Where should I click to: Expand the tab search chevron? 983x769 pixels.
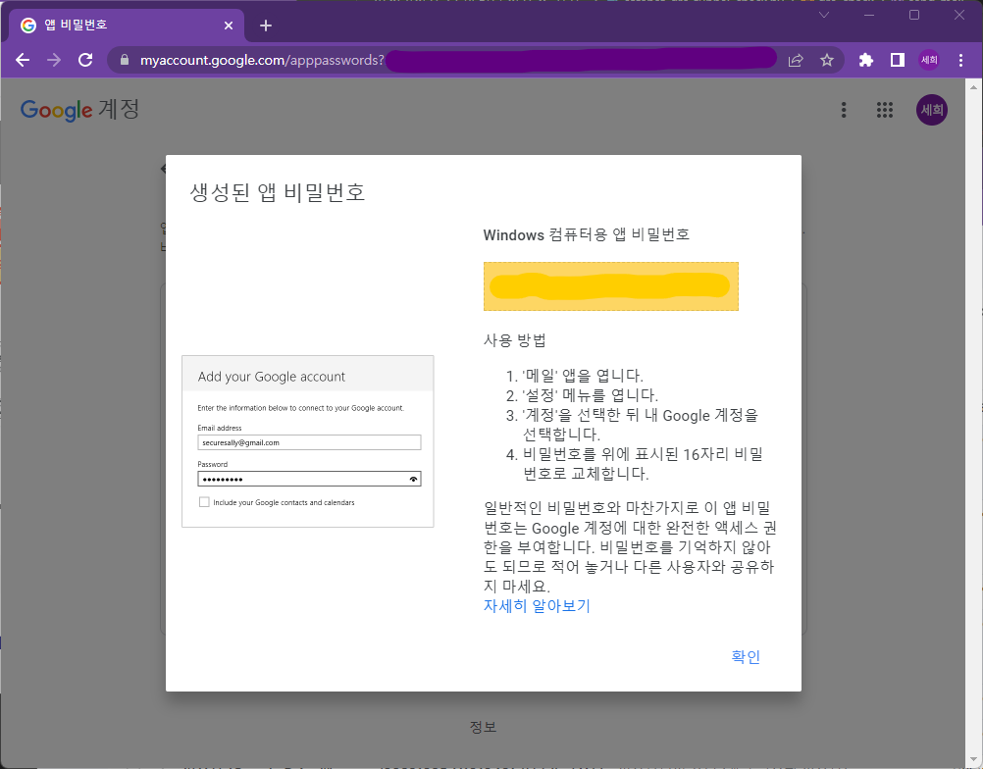824,15
